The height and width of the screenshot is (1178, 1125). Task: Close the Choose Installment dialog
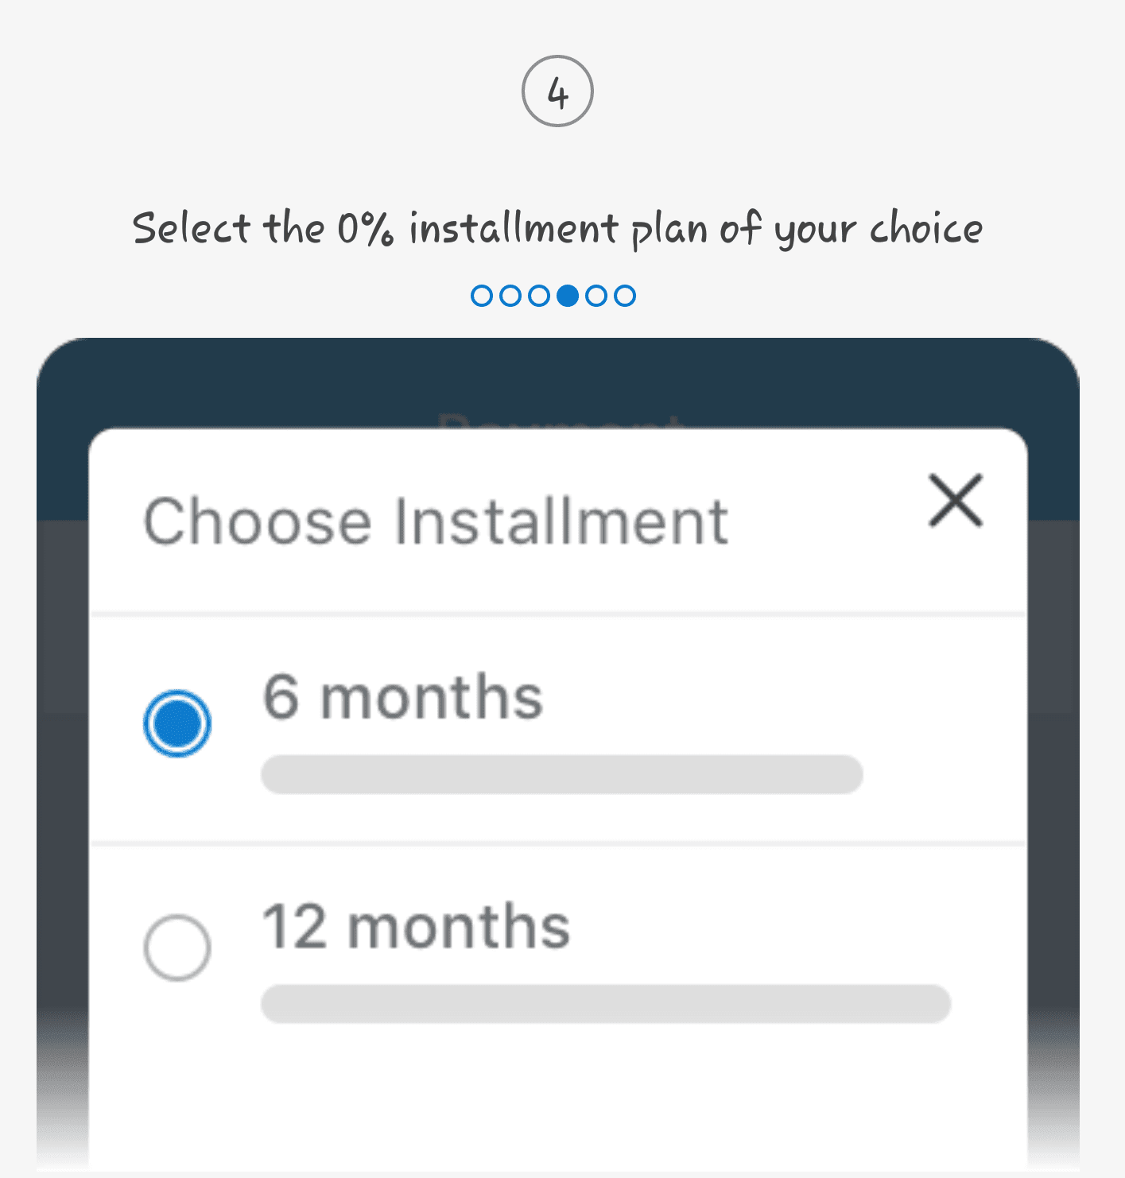coord(956,501)
